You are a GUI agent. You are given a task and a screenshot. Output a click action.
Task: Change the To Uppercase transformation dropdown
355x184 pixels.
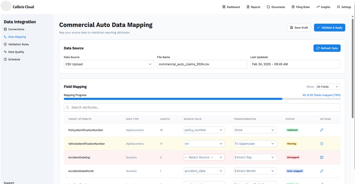coord(255,144)
